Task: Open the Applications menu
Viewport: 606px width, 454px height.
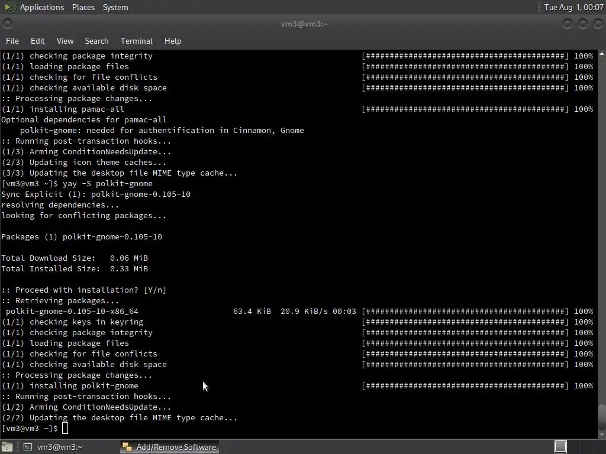Action: 42,7
